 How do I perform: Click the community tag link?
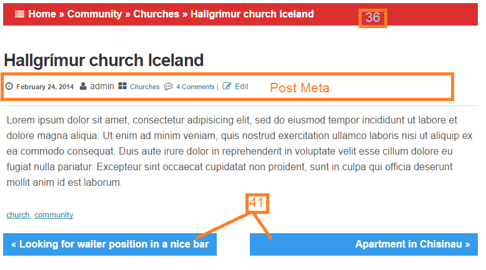pos(54,215)
